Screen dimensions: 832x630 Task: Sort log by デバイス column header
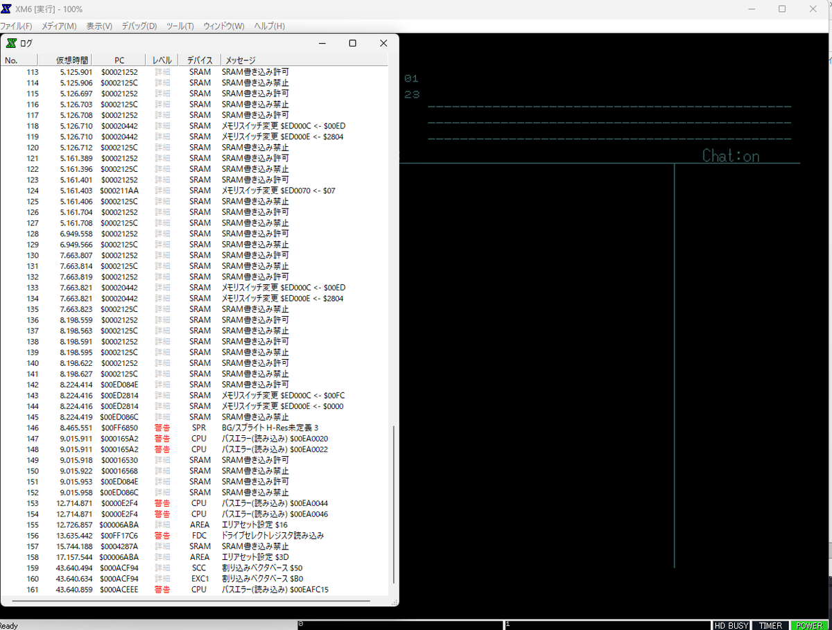(200, 60)
